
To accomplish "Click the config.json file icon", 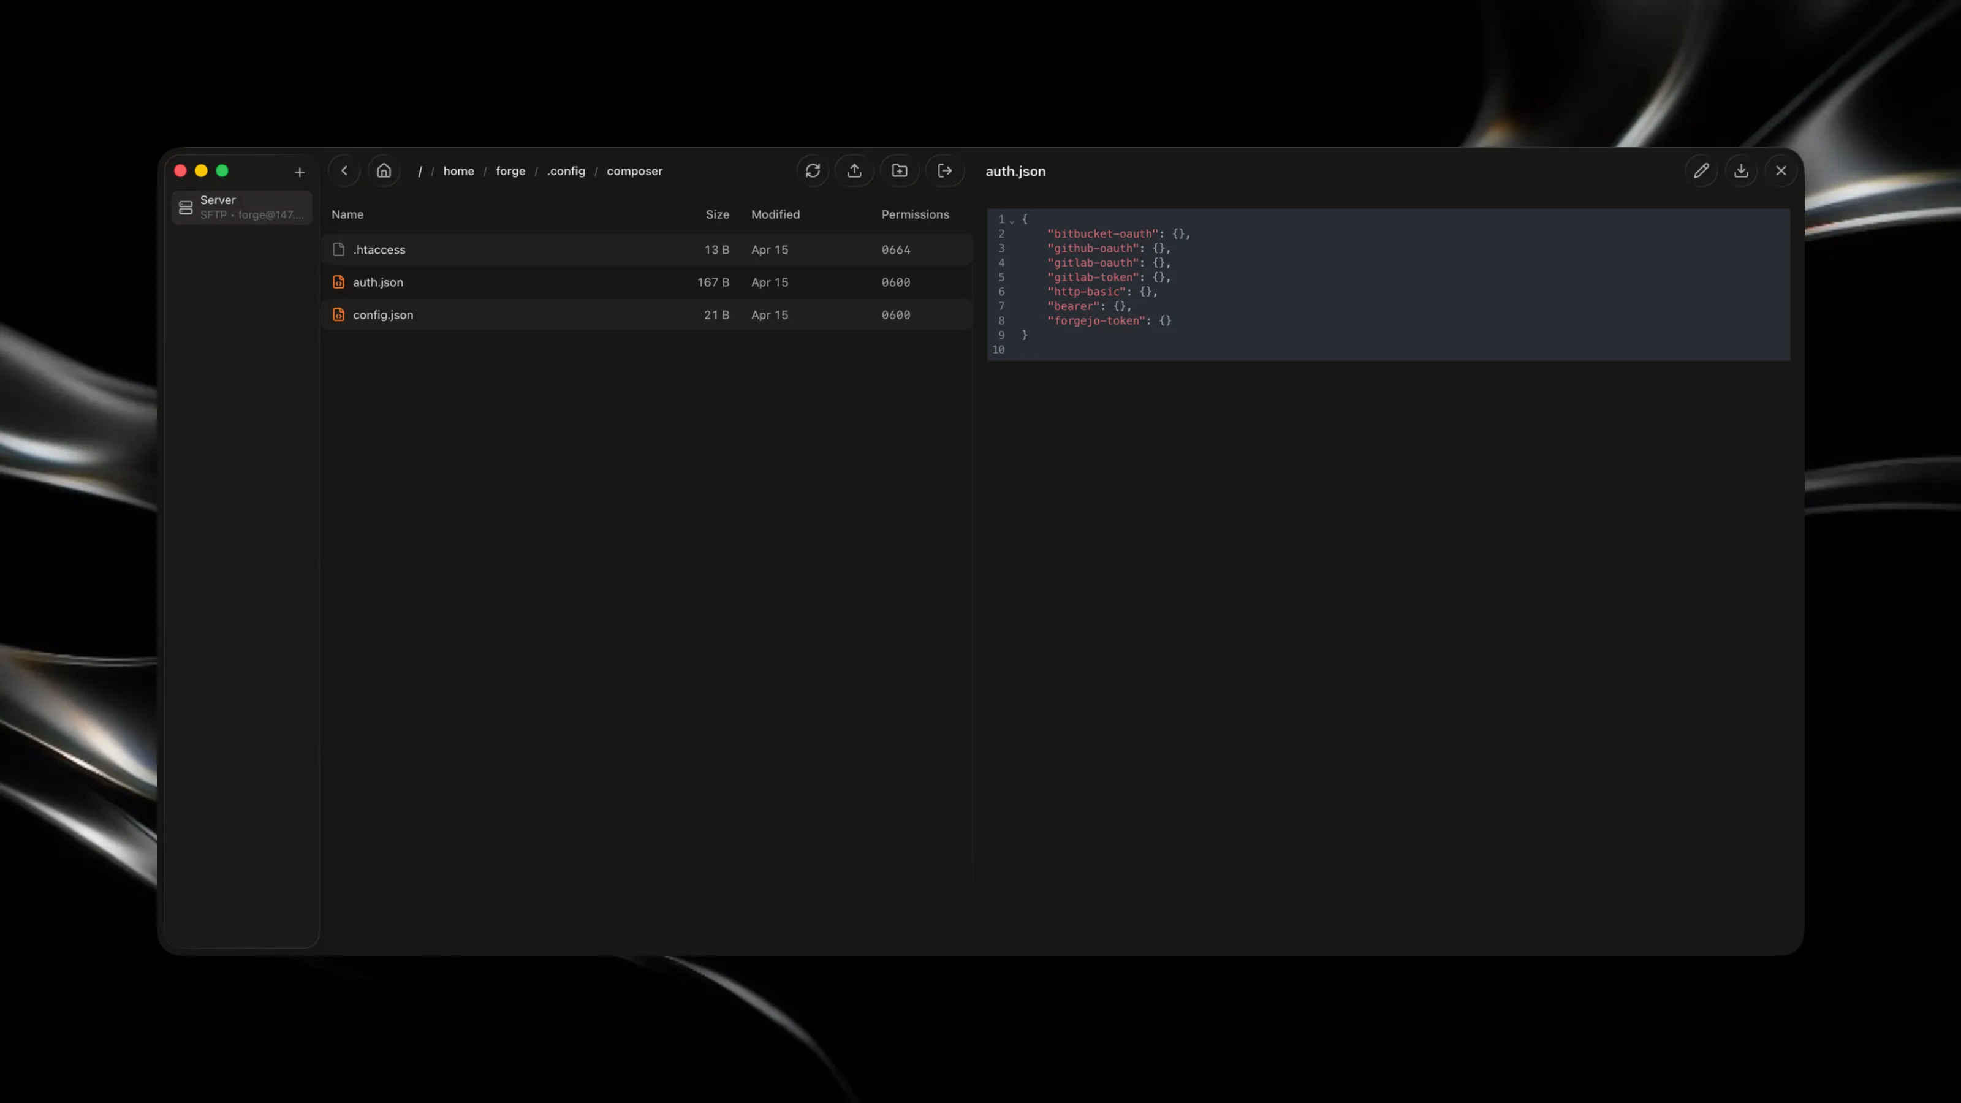I will 339,314.
